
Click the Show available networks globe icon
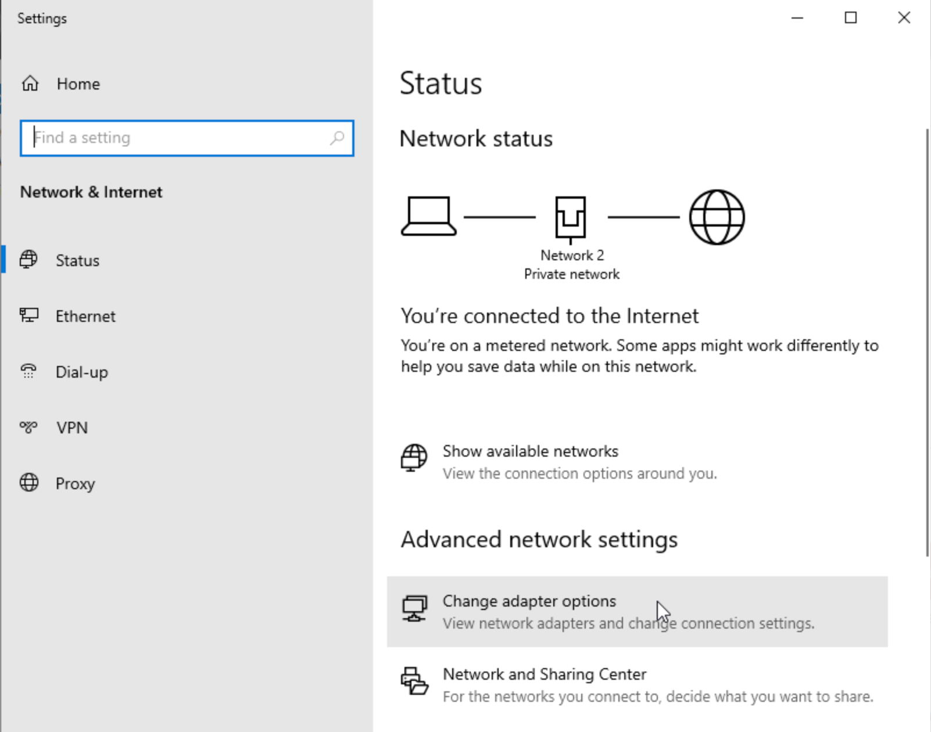click(x=414, y=458)
